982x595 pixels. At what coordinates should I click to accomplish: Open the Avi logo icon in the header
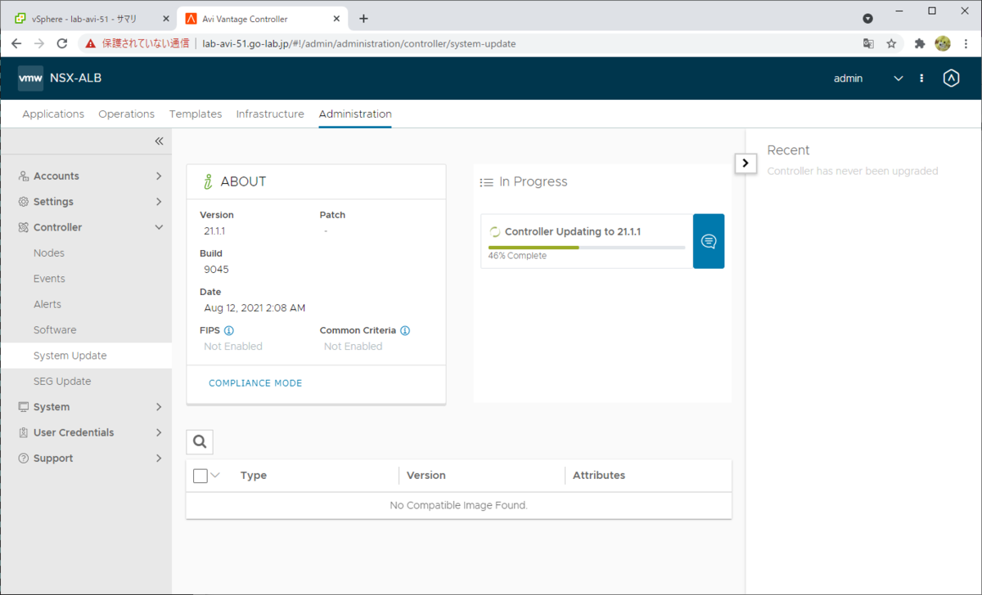(x=951, y=78)
